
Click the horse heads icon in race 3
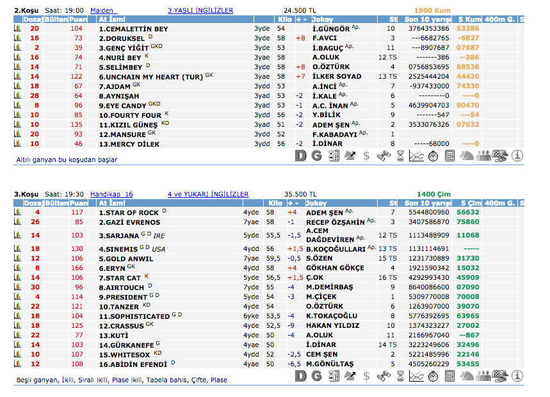click(467, 377)
